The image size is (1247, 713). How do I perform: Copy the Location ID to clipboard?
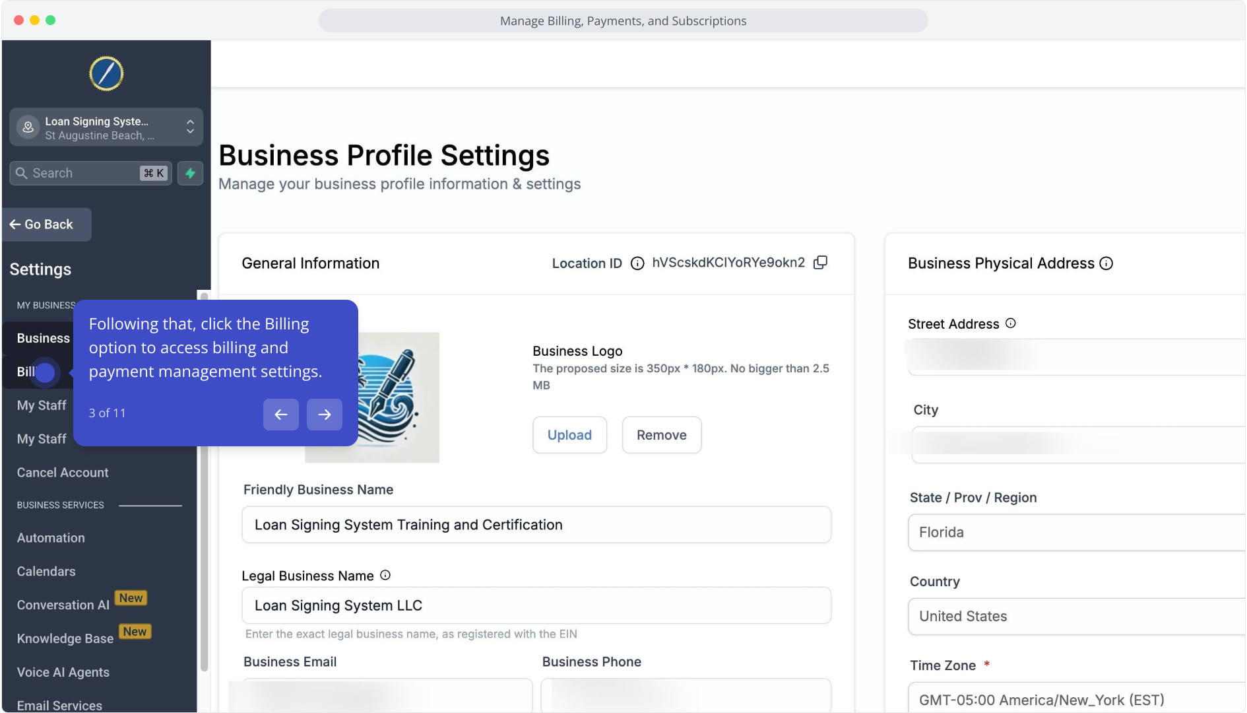coord(820,263)
